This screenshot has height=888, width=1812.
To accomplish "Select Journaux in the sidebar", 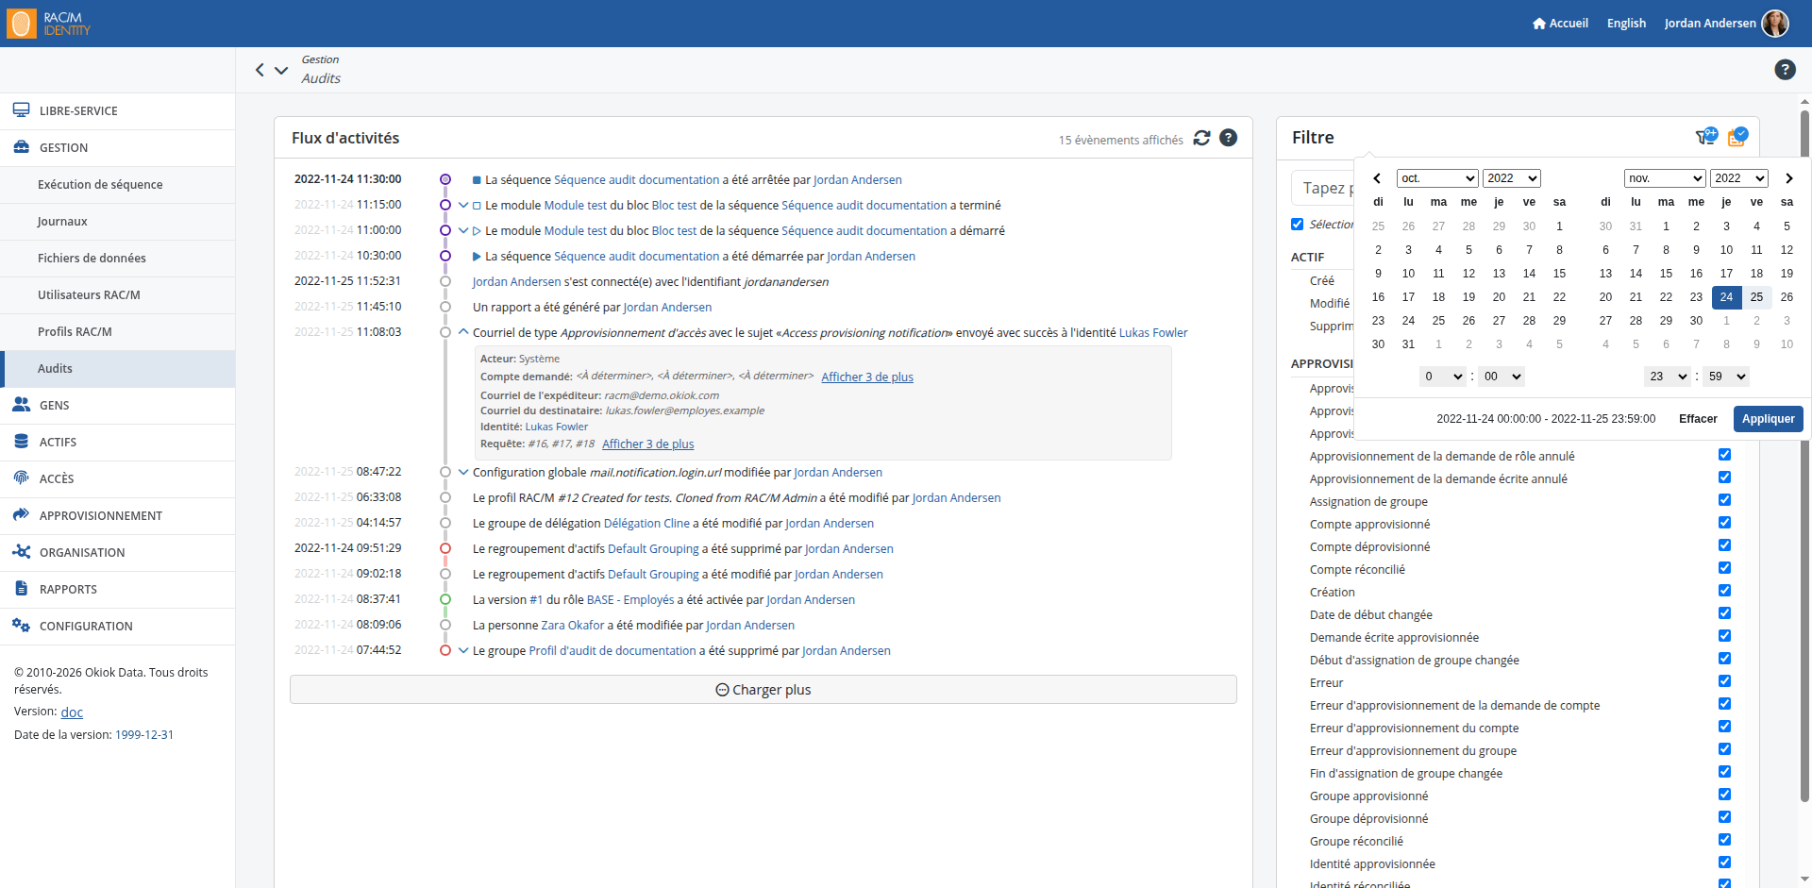I will 118,222.
